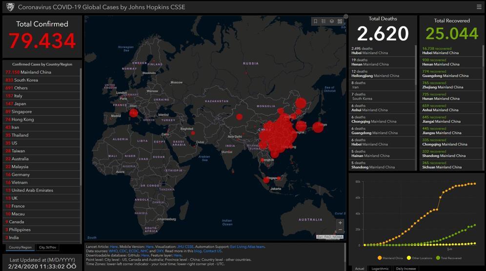Click the Contact US link
Image resolution: width=486 pixels, height=271 pixels.
click(x=212, y=251)
